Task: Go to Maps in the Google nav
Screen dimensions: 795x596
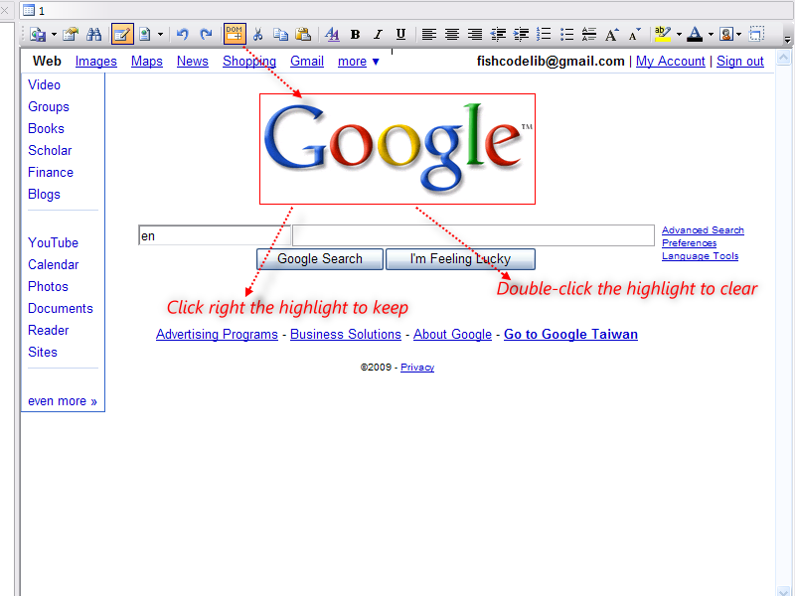Action: [146, 62]
